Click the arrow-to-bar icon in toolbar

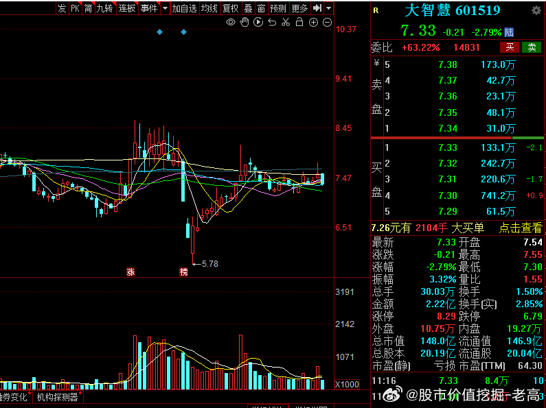click(x=317, y=8)
